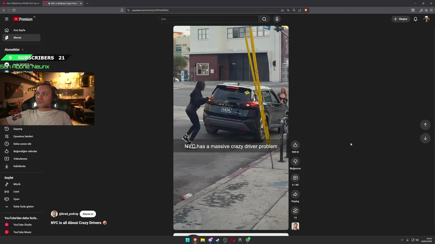Click the YouTube Premium logo
The width and height of the screenshot is (435, 244).
click(23, 19)
